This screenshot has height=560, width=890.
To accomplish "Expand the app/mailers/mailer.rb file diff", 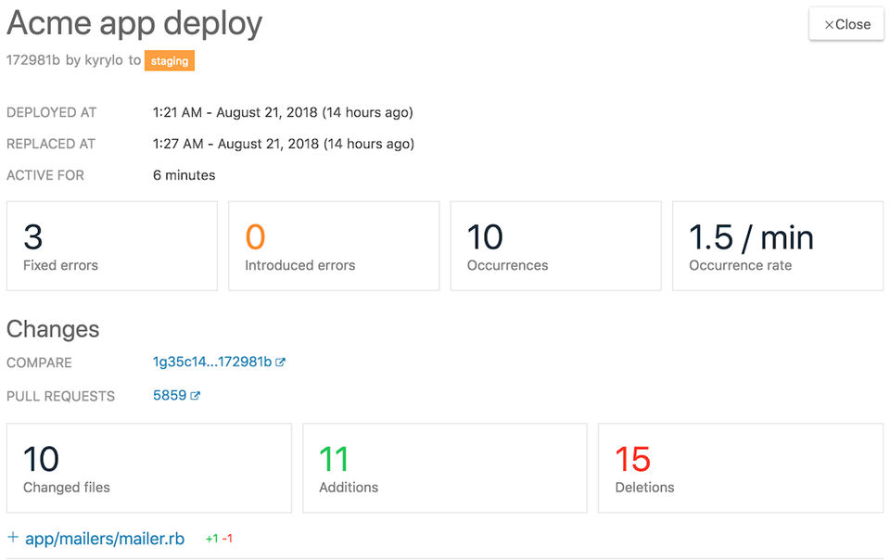I will tap(13, 538).
